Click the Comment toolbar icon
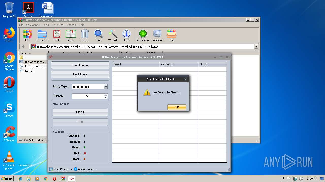Screen dimensions: 325x182 [157, 36]
